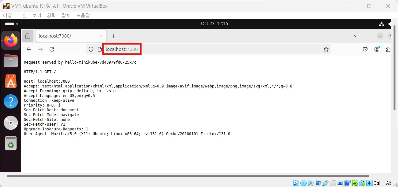Screen dimensions: 398x187
Task: Click the audio status icon
Action: pos(311,183)
